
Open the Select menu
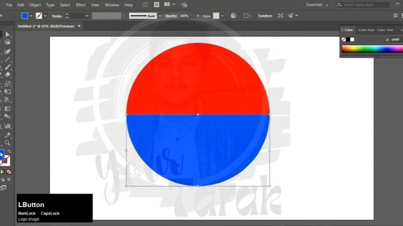pyautogui.click(x=65, y=5)
